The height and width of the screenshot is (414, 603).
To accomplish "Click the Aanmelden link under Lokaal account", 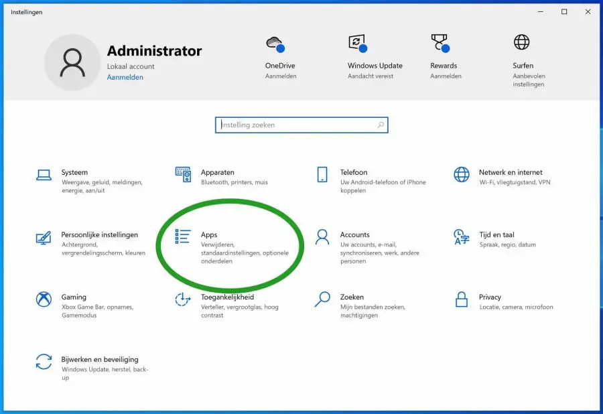I will 125,77.
